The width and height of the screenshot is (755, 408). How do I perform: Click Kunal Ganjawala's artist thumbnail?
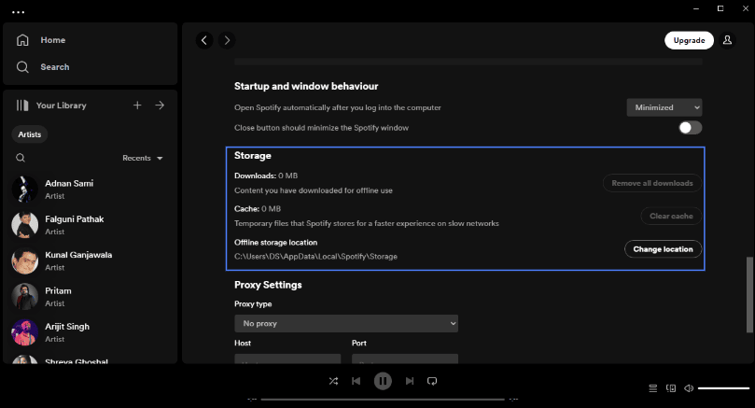(x=24, y=260)
